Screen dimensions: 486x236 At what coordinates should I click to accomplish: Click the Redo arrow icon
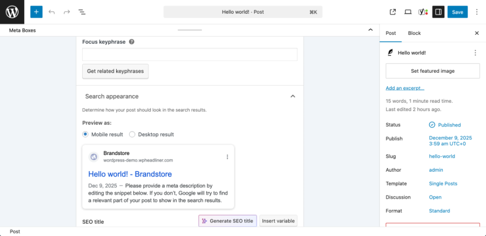tap(66, 12)
